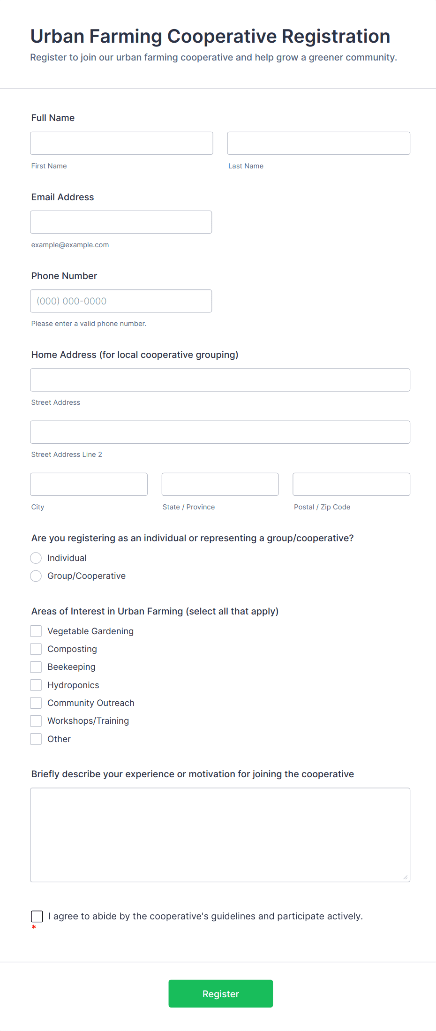Viewport: 436px width, 1031px height.
Task: Focus the City input box
Action: (89, 484)
